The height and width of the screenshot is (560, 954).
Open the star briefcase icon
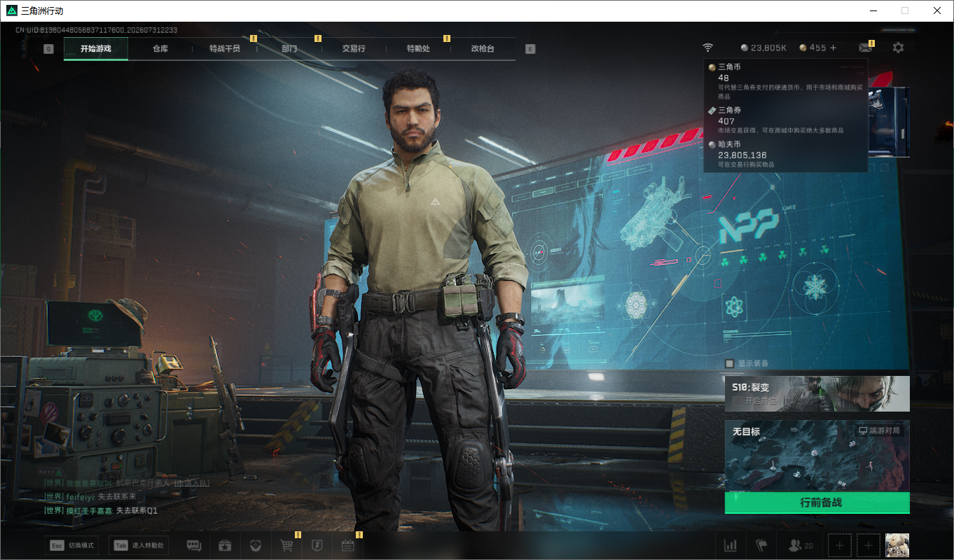coord(225,545)
